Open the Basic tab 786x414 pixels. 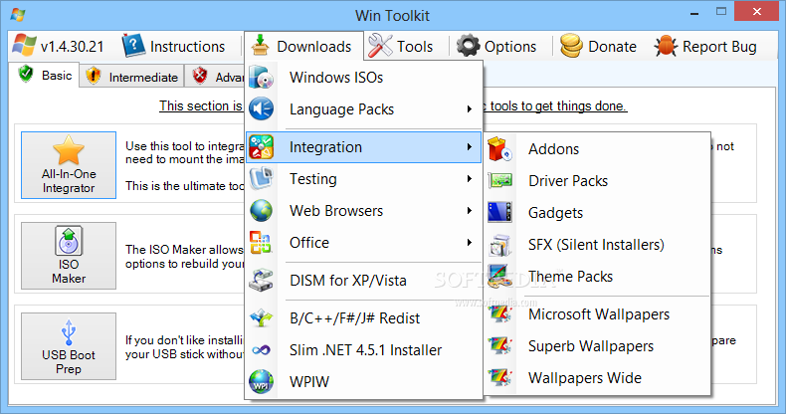pos(44,76)
